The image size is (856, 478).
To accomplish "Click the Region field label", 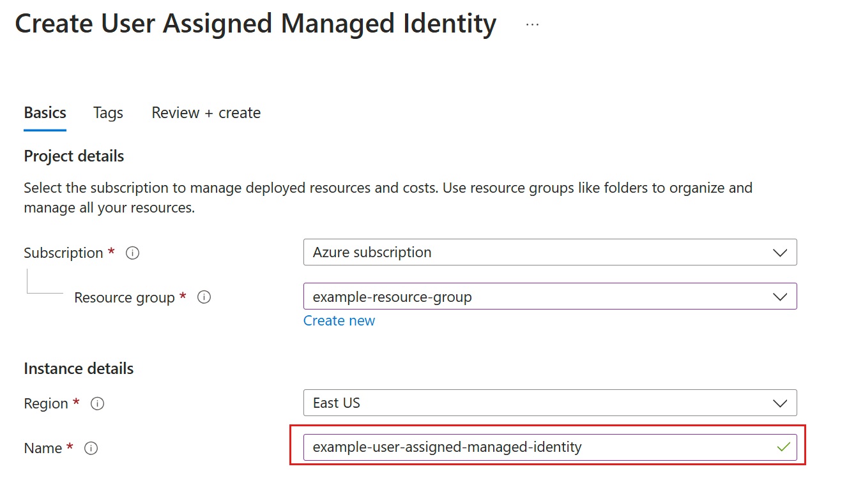I will [46, 404].
